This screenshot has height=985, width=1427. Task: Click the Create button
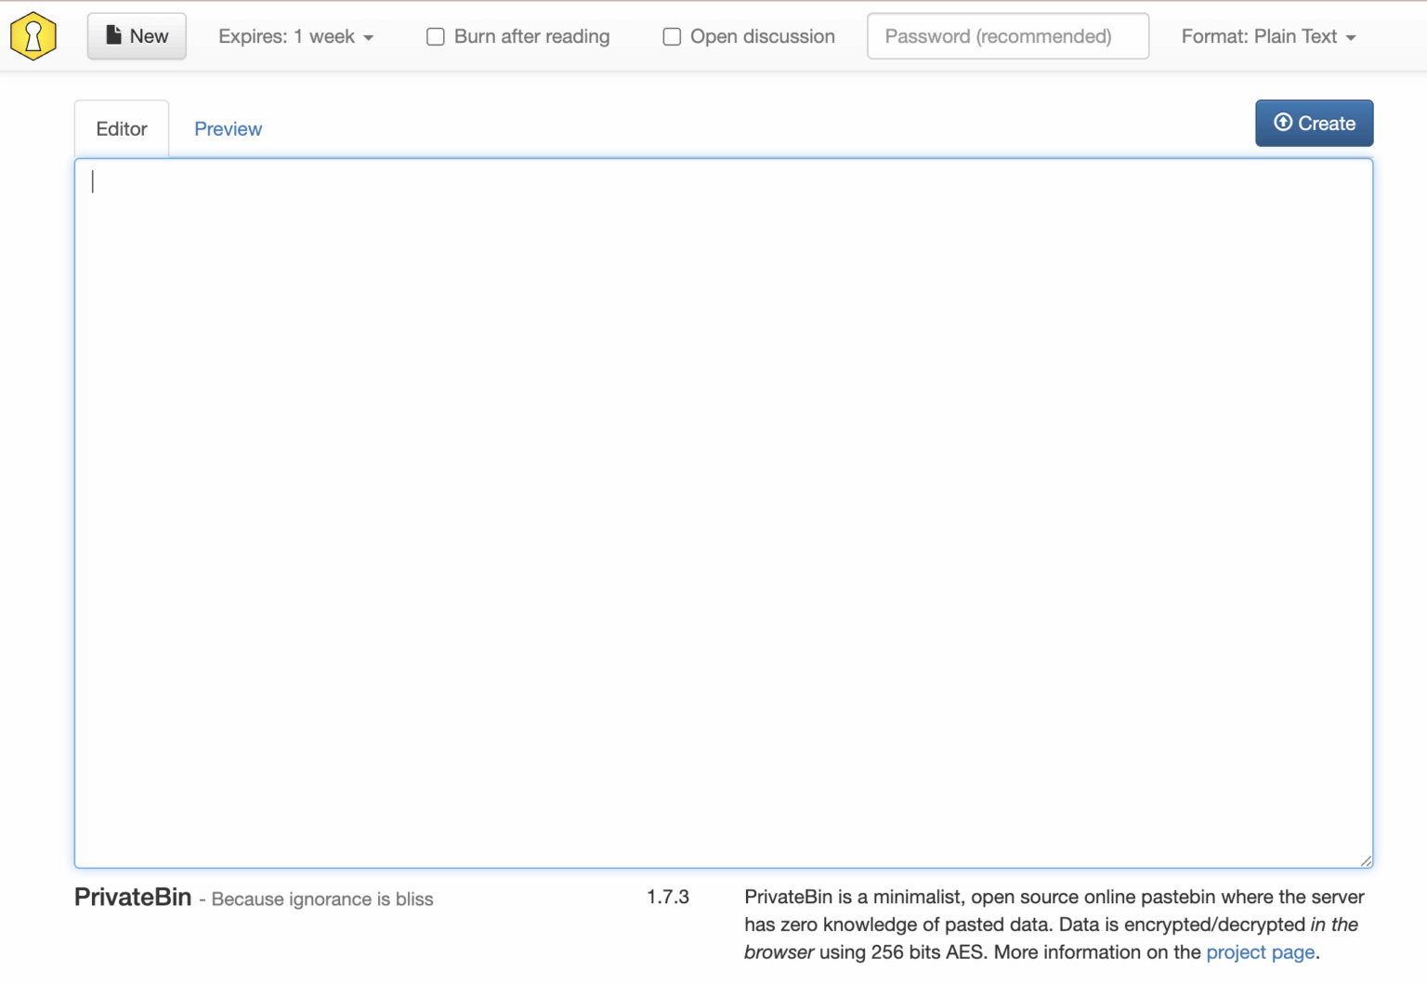1314,122
